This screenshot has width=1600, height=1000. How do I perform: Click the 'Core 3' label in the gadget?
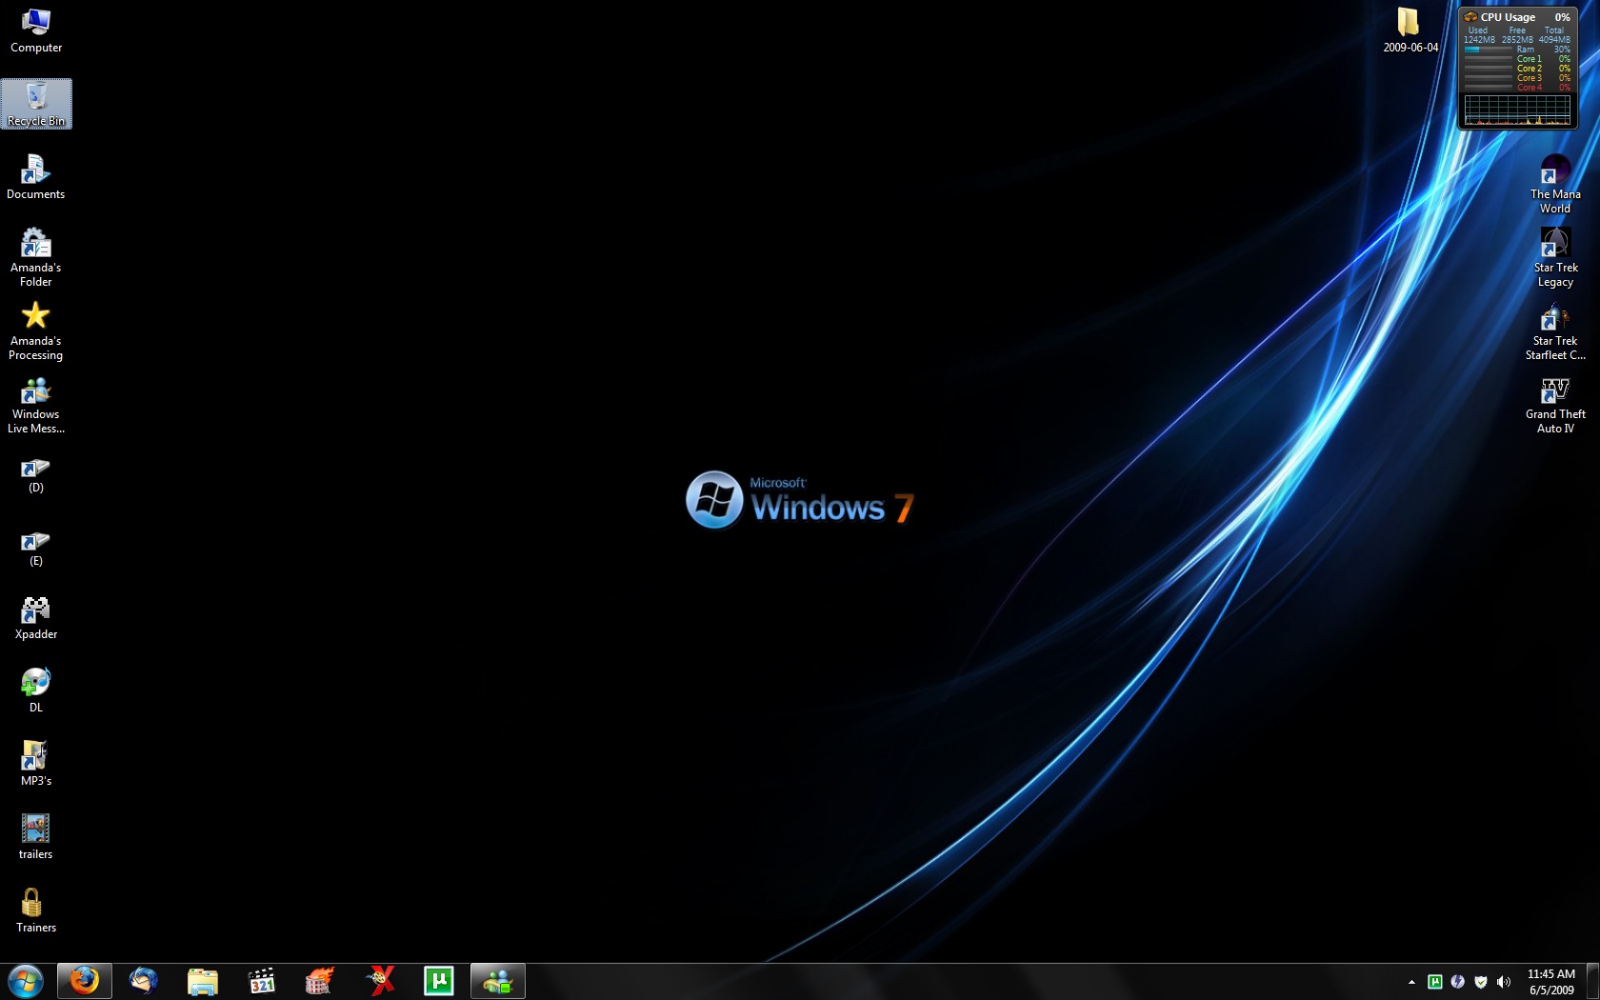(1529, 78)
